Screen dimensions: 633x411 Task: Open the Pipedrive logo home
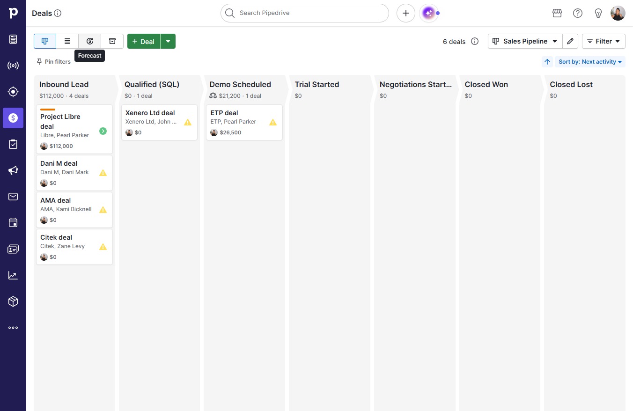tap(13, 13)
